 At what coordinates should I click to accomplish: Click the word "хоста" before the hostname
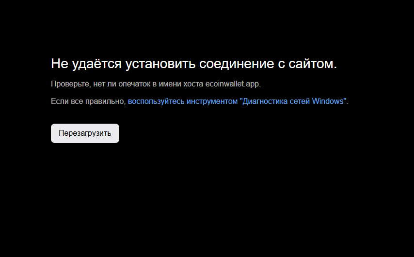coord(193,84)
